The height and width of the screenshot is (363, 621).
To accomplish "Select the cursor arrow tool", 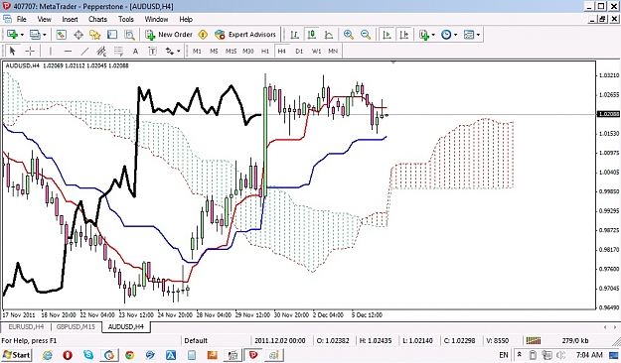I will point(12,51).
